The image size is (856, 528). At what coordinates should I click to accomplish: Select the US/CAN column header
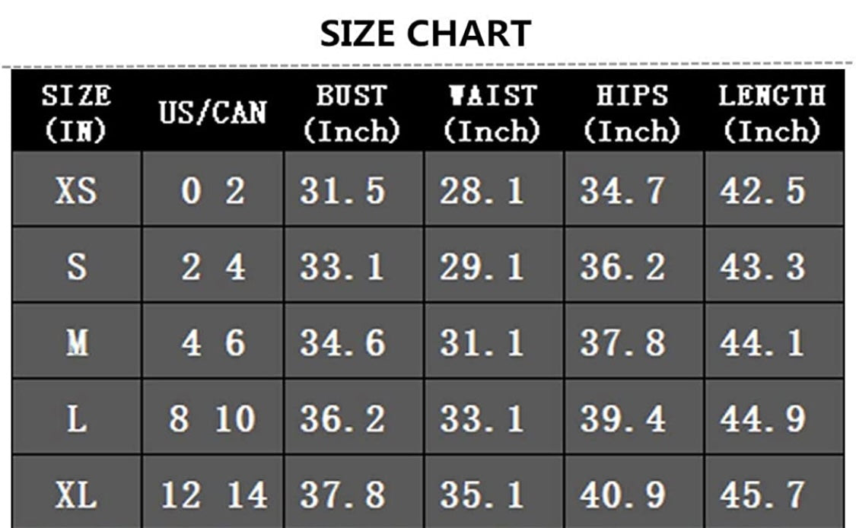tap(212, 113)
